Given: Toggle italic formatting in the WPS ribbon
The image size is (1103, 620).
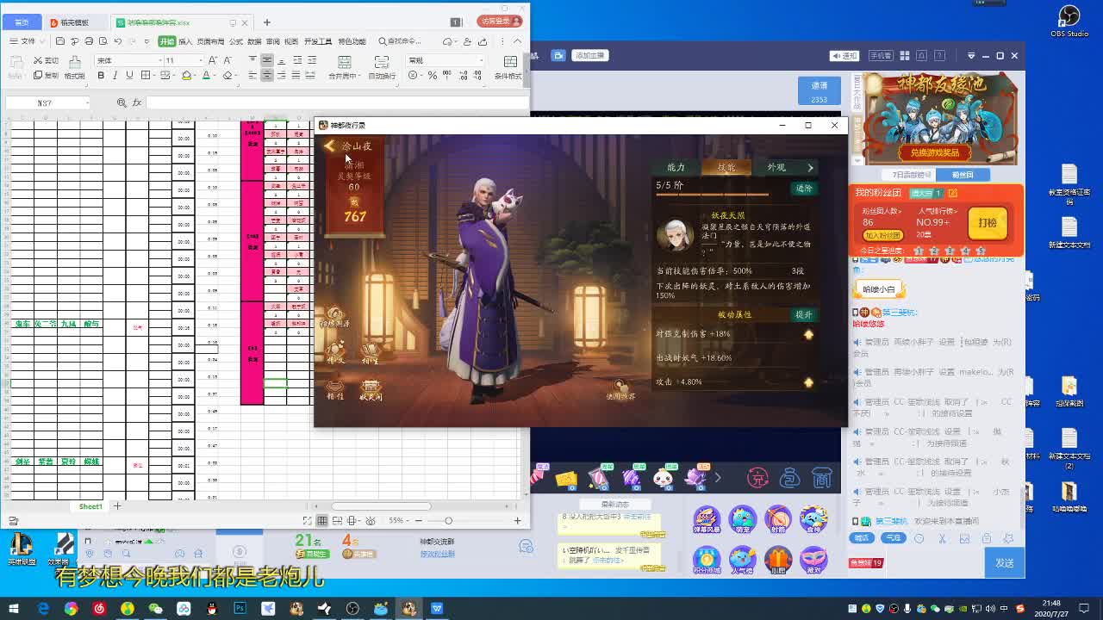Looking at the screenshot, I should pos(115,76).
